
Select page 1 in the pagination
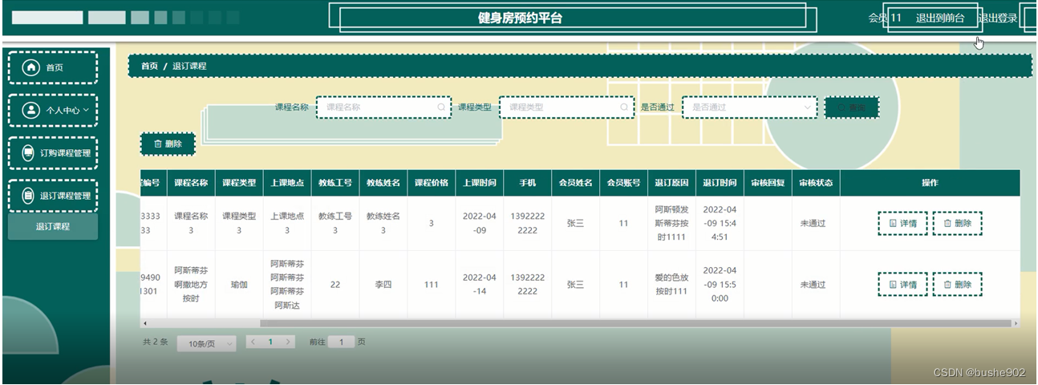pos(270,342)
